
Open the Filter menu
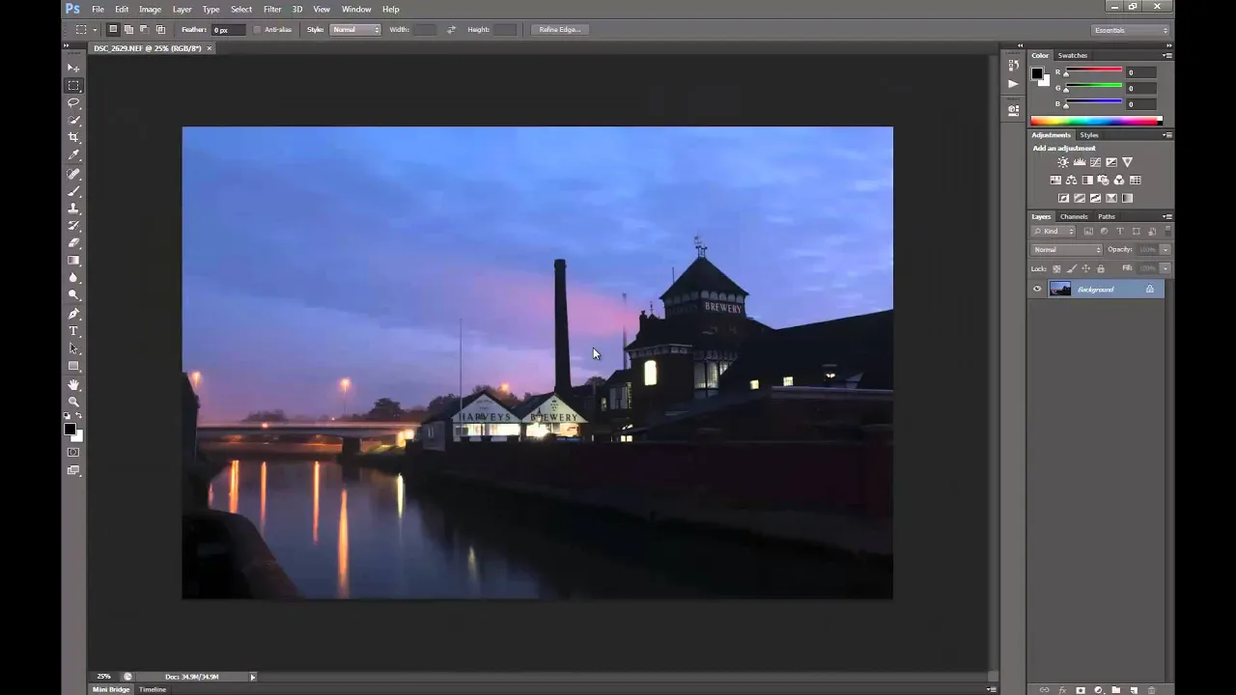(272, 10)
